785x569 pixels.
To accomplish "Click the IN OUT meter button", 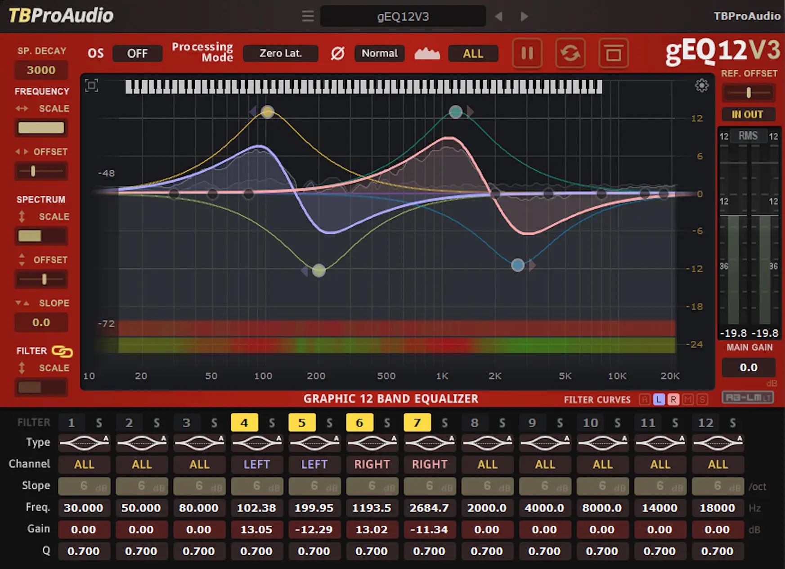I will coord(748,114).
